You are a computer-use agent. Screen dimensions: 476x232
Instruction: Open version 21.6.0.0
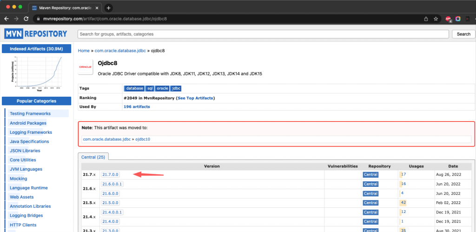tap(110, 193)
